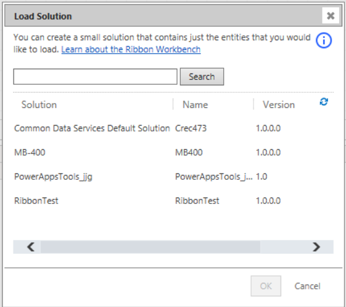
Task: Click left arrow of horizontal scrollbar
Action: point(31,247)
